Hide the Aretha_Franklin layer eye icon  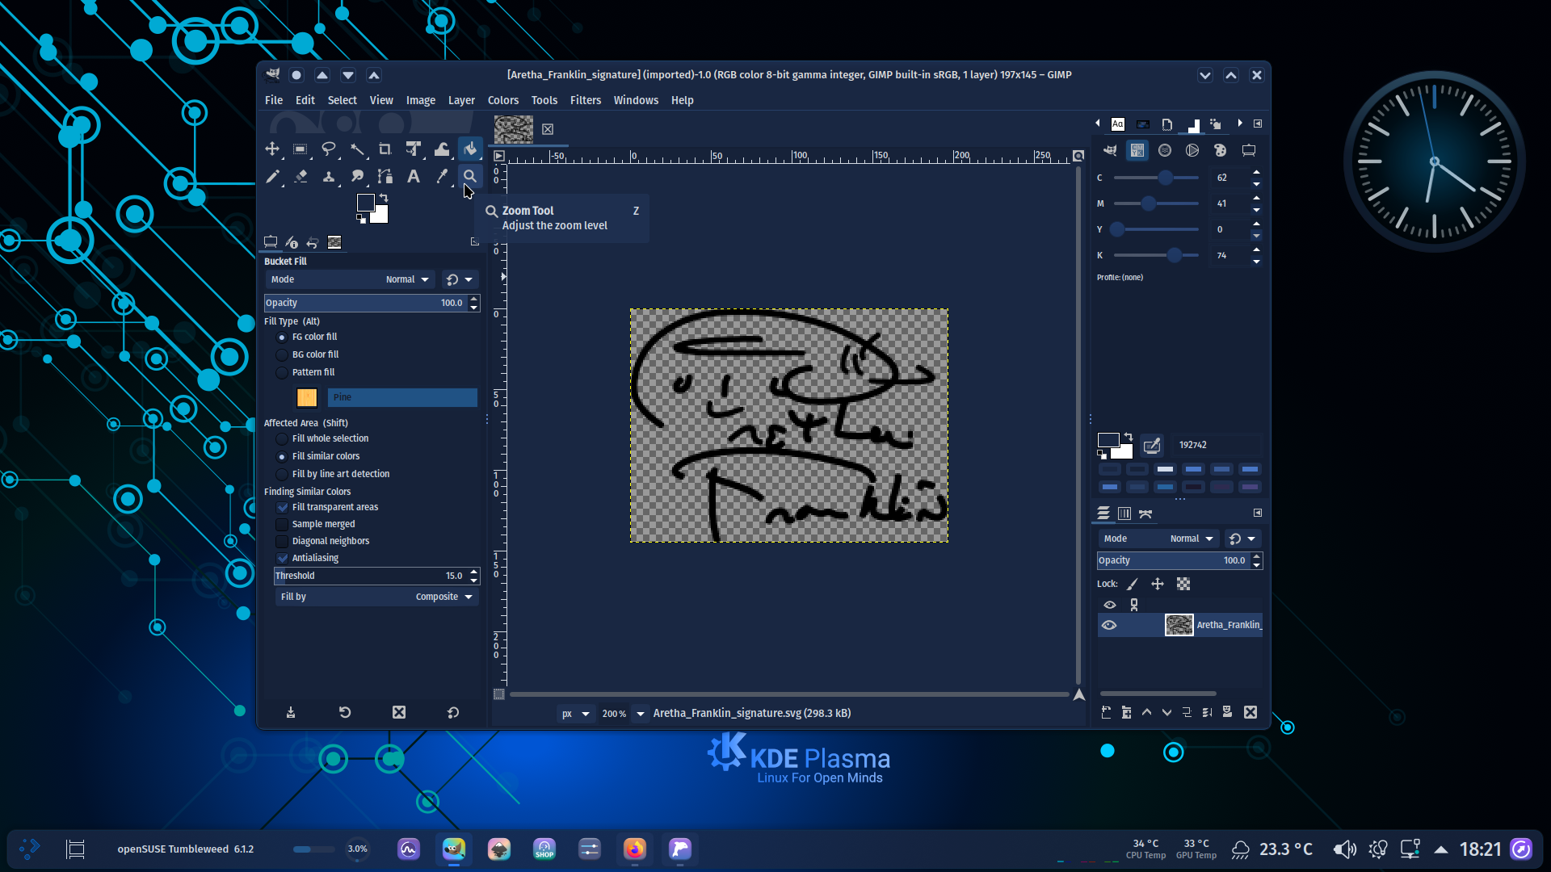[x=1109, y=625]
